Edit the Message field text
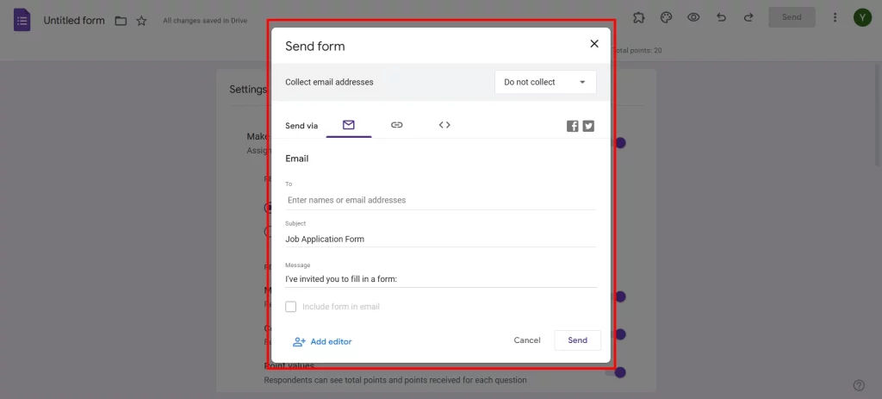882x399 pixels. (x=440, y=278)
